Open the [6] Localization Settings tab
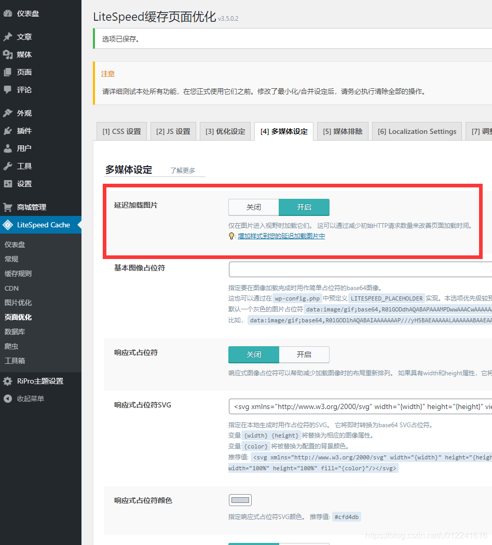This screenshot has height=545, width=492. tap(417, 131)
